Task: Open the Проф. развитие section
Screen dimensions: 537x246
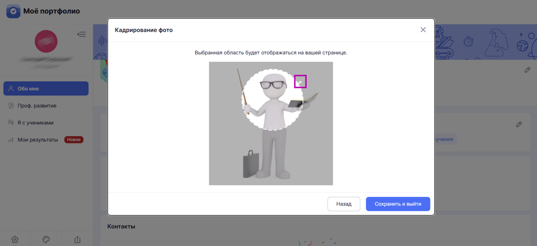Action: click(46, 105)
